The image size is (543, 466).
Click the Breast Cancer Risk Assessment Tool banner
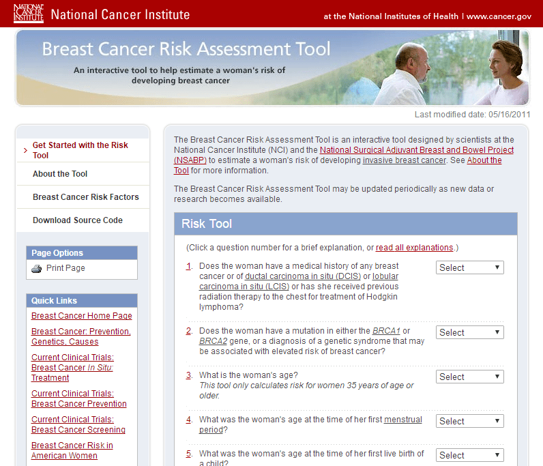tap(273, 68)
